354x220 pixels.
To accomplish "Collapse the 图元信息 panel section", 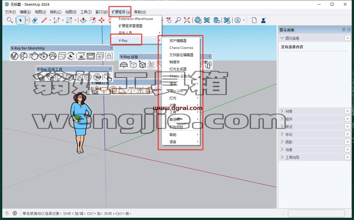I will pyautogui.click(x=282, y=38).
